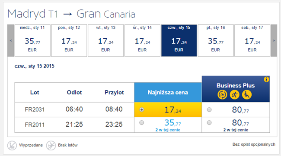This screenshot has width=281, height=156.
Task: Switch to niedz., sty 11 date tab
Action: point(32,41)
